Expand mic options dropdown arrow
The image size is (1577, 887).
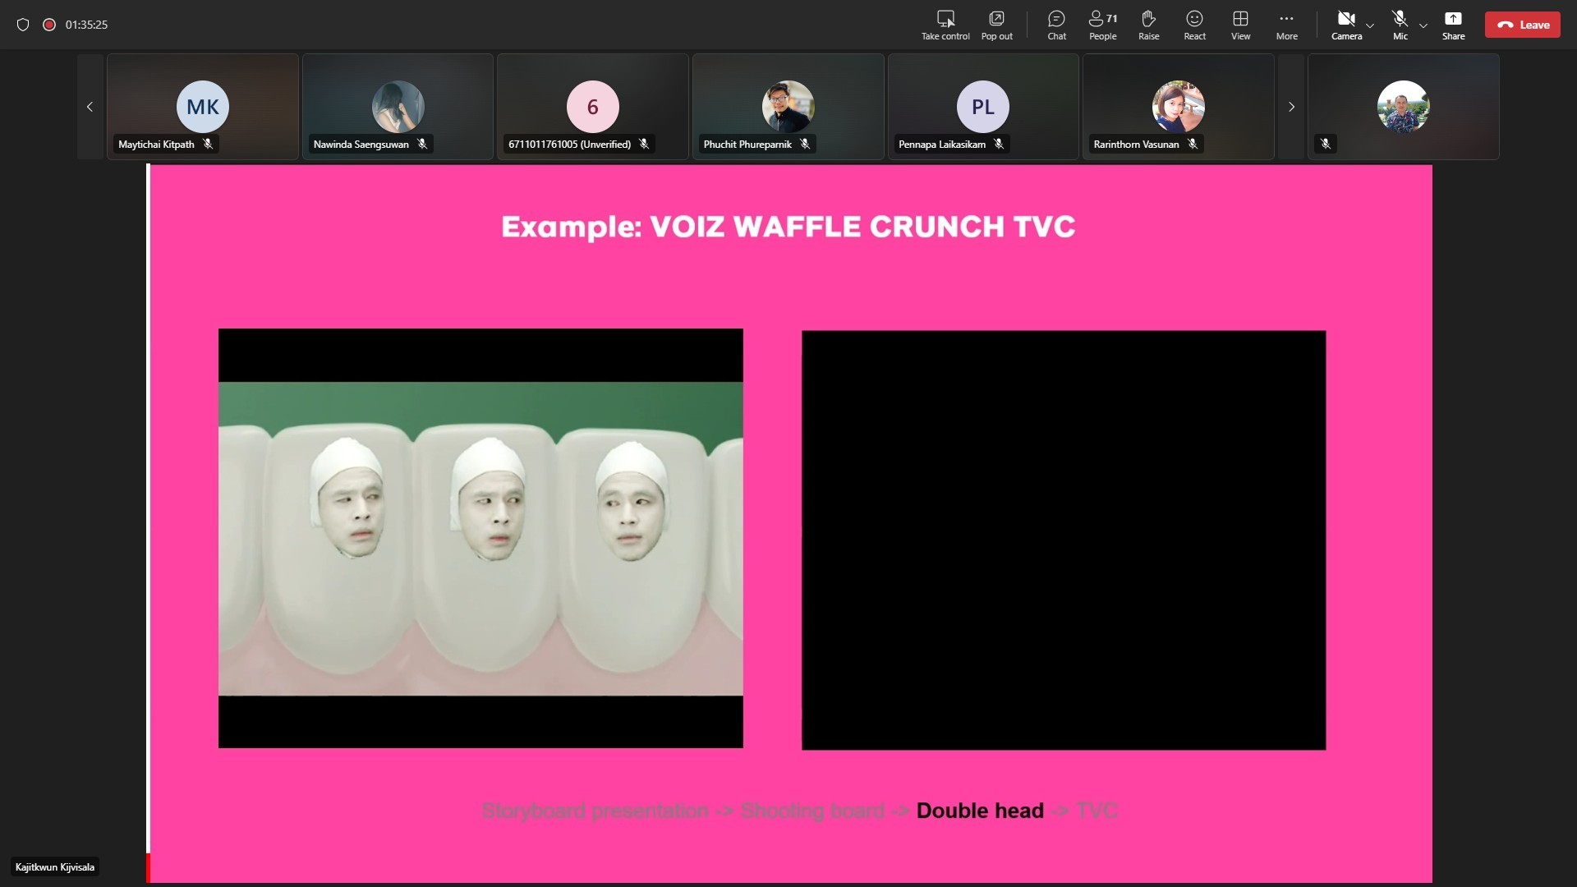pyautogui.click(x=1423, y=25)
